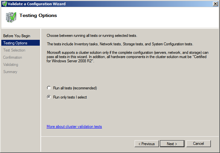Cancel the validation wizard
The image size is (220, 153).
coord(198,144)
